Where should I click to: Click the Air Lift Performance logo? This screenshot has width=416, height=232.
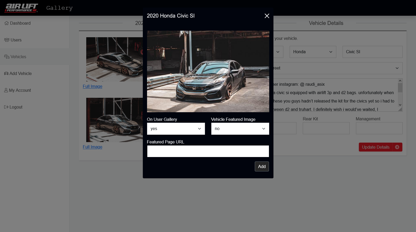pos(21,8)
